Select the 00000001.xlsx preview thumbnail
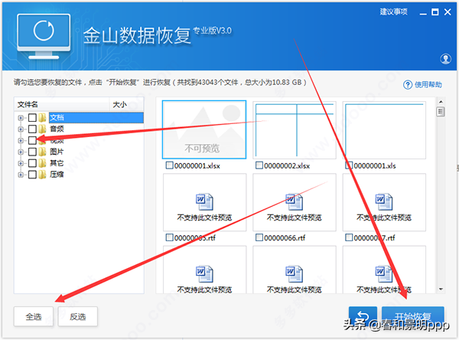 204,129
